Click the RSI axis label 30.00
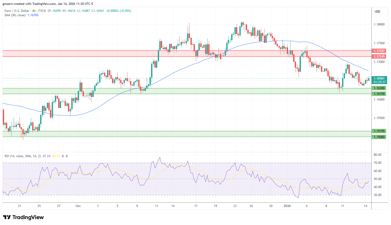Image resolution: width=391 pixels, height=225 pixels. tap(378, 195)
